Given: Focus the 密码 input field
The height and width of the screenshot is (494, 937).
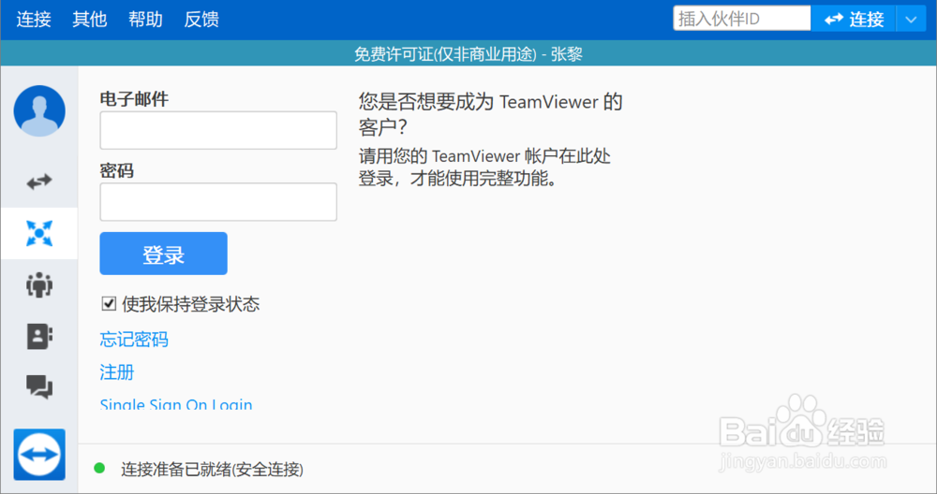Looking at the screenshot, I should click(x=218, y=202).
